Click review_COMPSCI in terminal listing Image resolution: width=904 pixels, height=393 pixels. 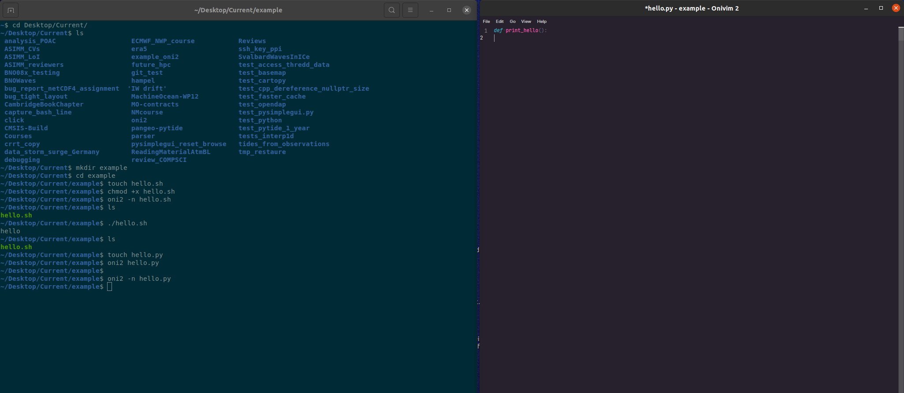(x=159, y=160)
